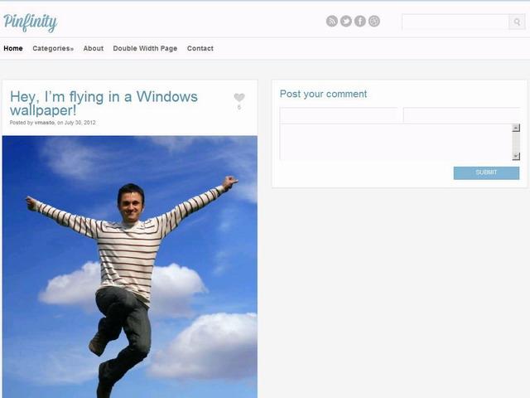Click the textarea scroll down arrow

click(516, 156)
